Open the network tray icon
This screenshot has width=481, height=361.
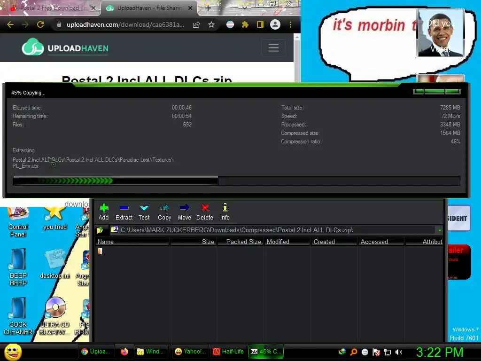(x=388, y=352)
